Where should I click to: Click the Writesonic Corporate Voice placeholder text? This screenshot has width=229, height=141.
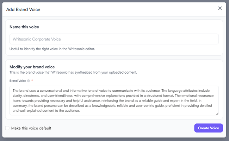click(39, 39)
